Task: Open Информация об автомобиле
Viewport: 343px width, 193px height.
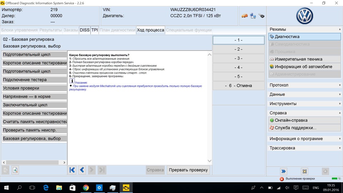Action: pos(304,66)
